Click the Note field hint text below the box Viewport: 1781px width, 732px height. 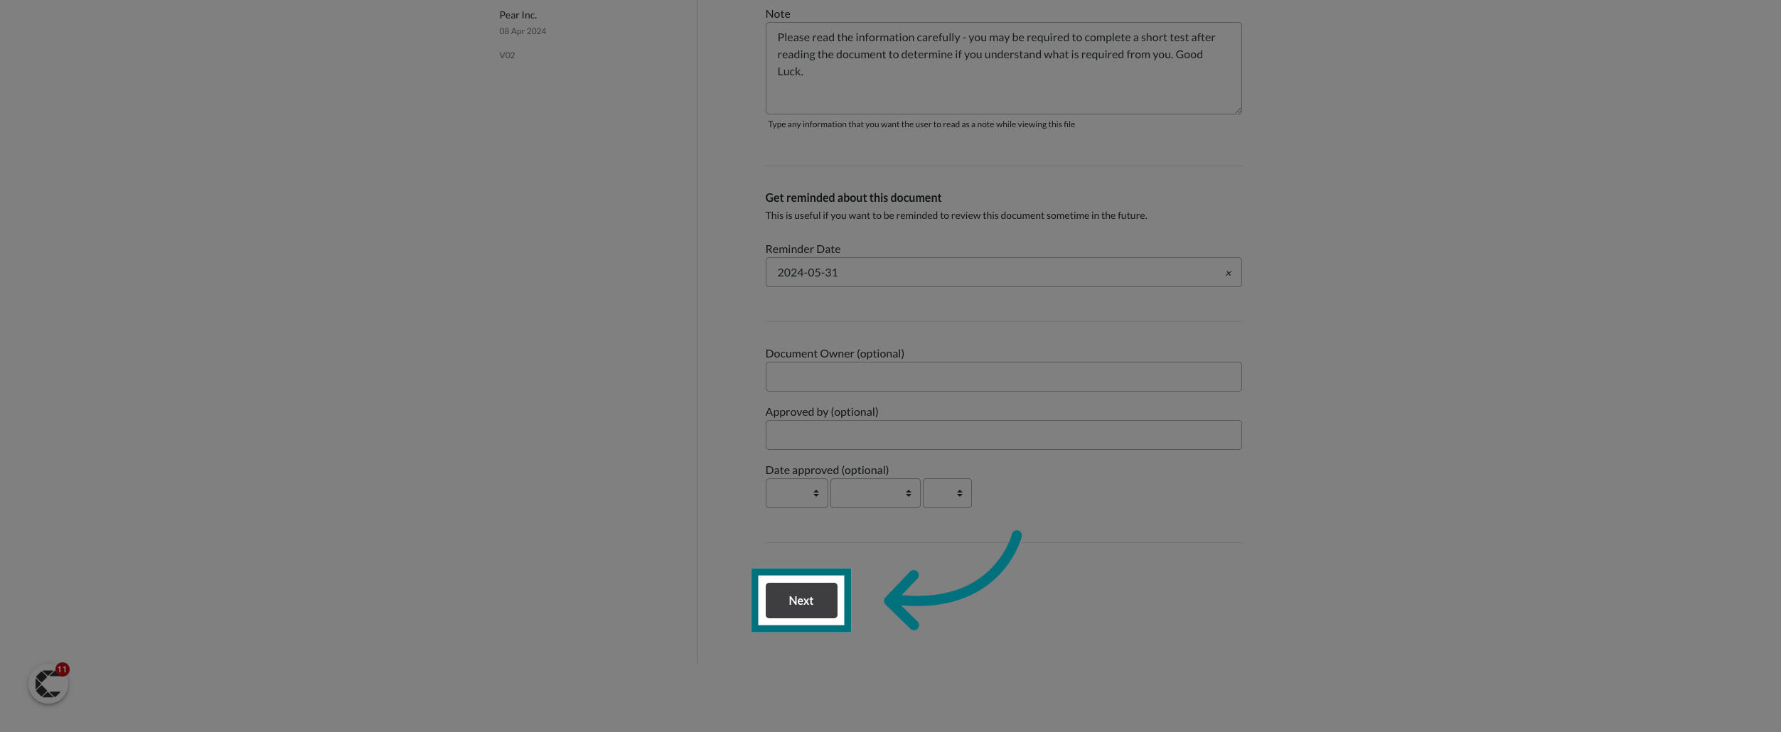[x=921, y=124]
